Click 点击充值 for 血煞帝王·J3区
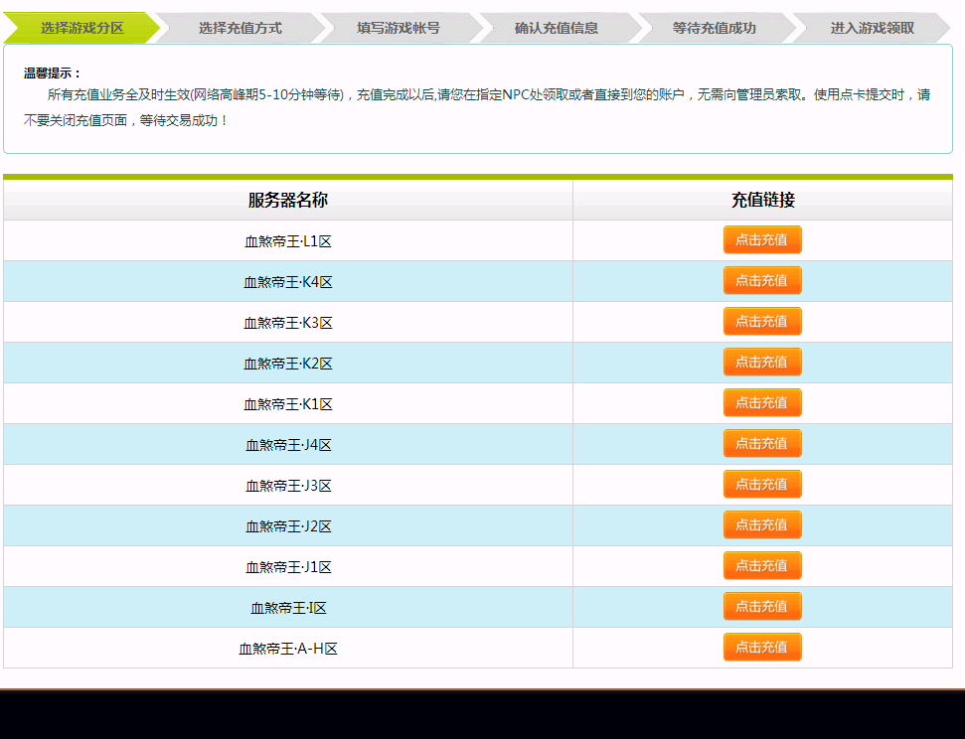This screenshot has width=965, height=739. [762, 485]
